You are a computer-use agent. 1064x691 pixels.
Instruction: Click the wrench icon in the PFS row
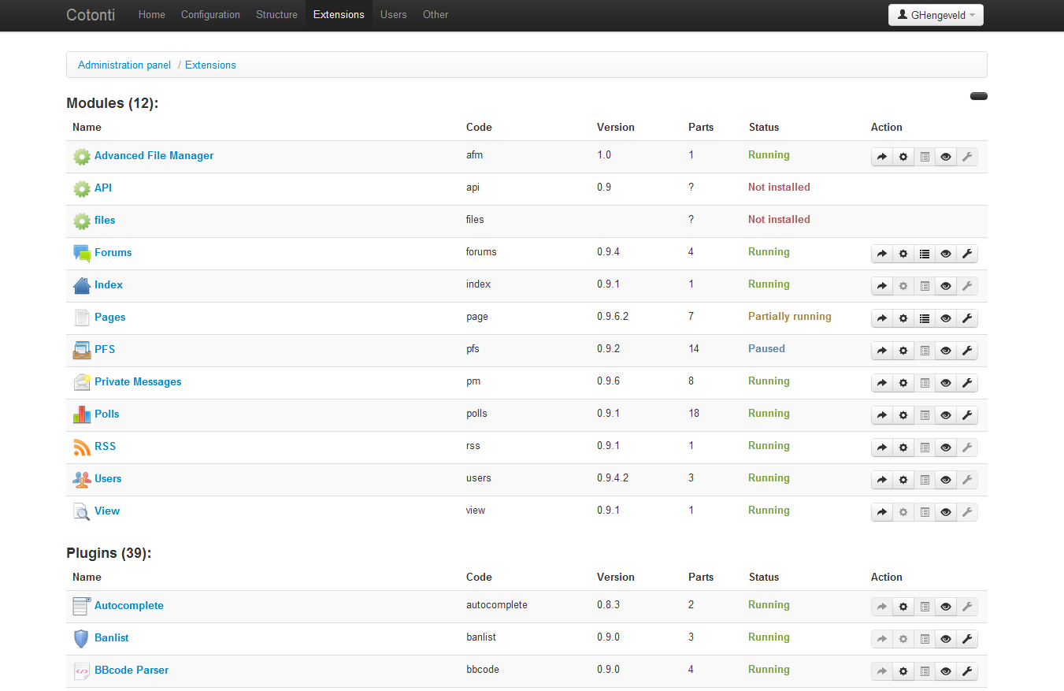967,351
